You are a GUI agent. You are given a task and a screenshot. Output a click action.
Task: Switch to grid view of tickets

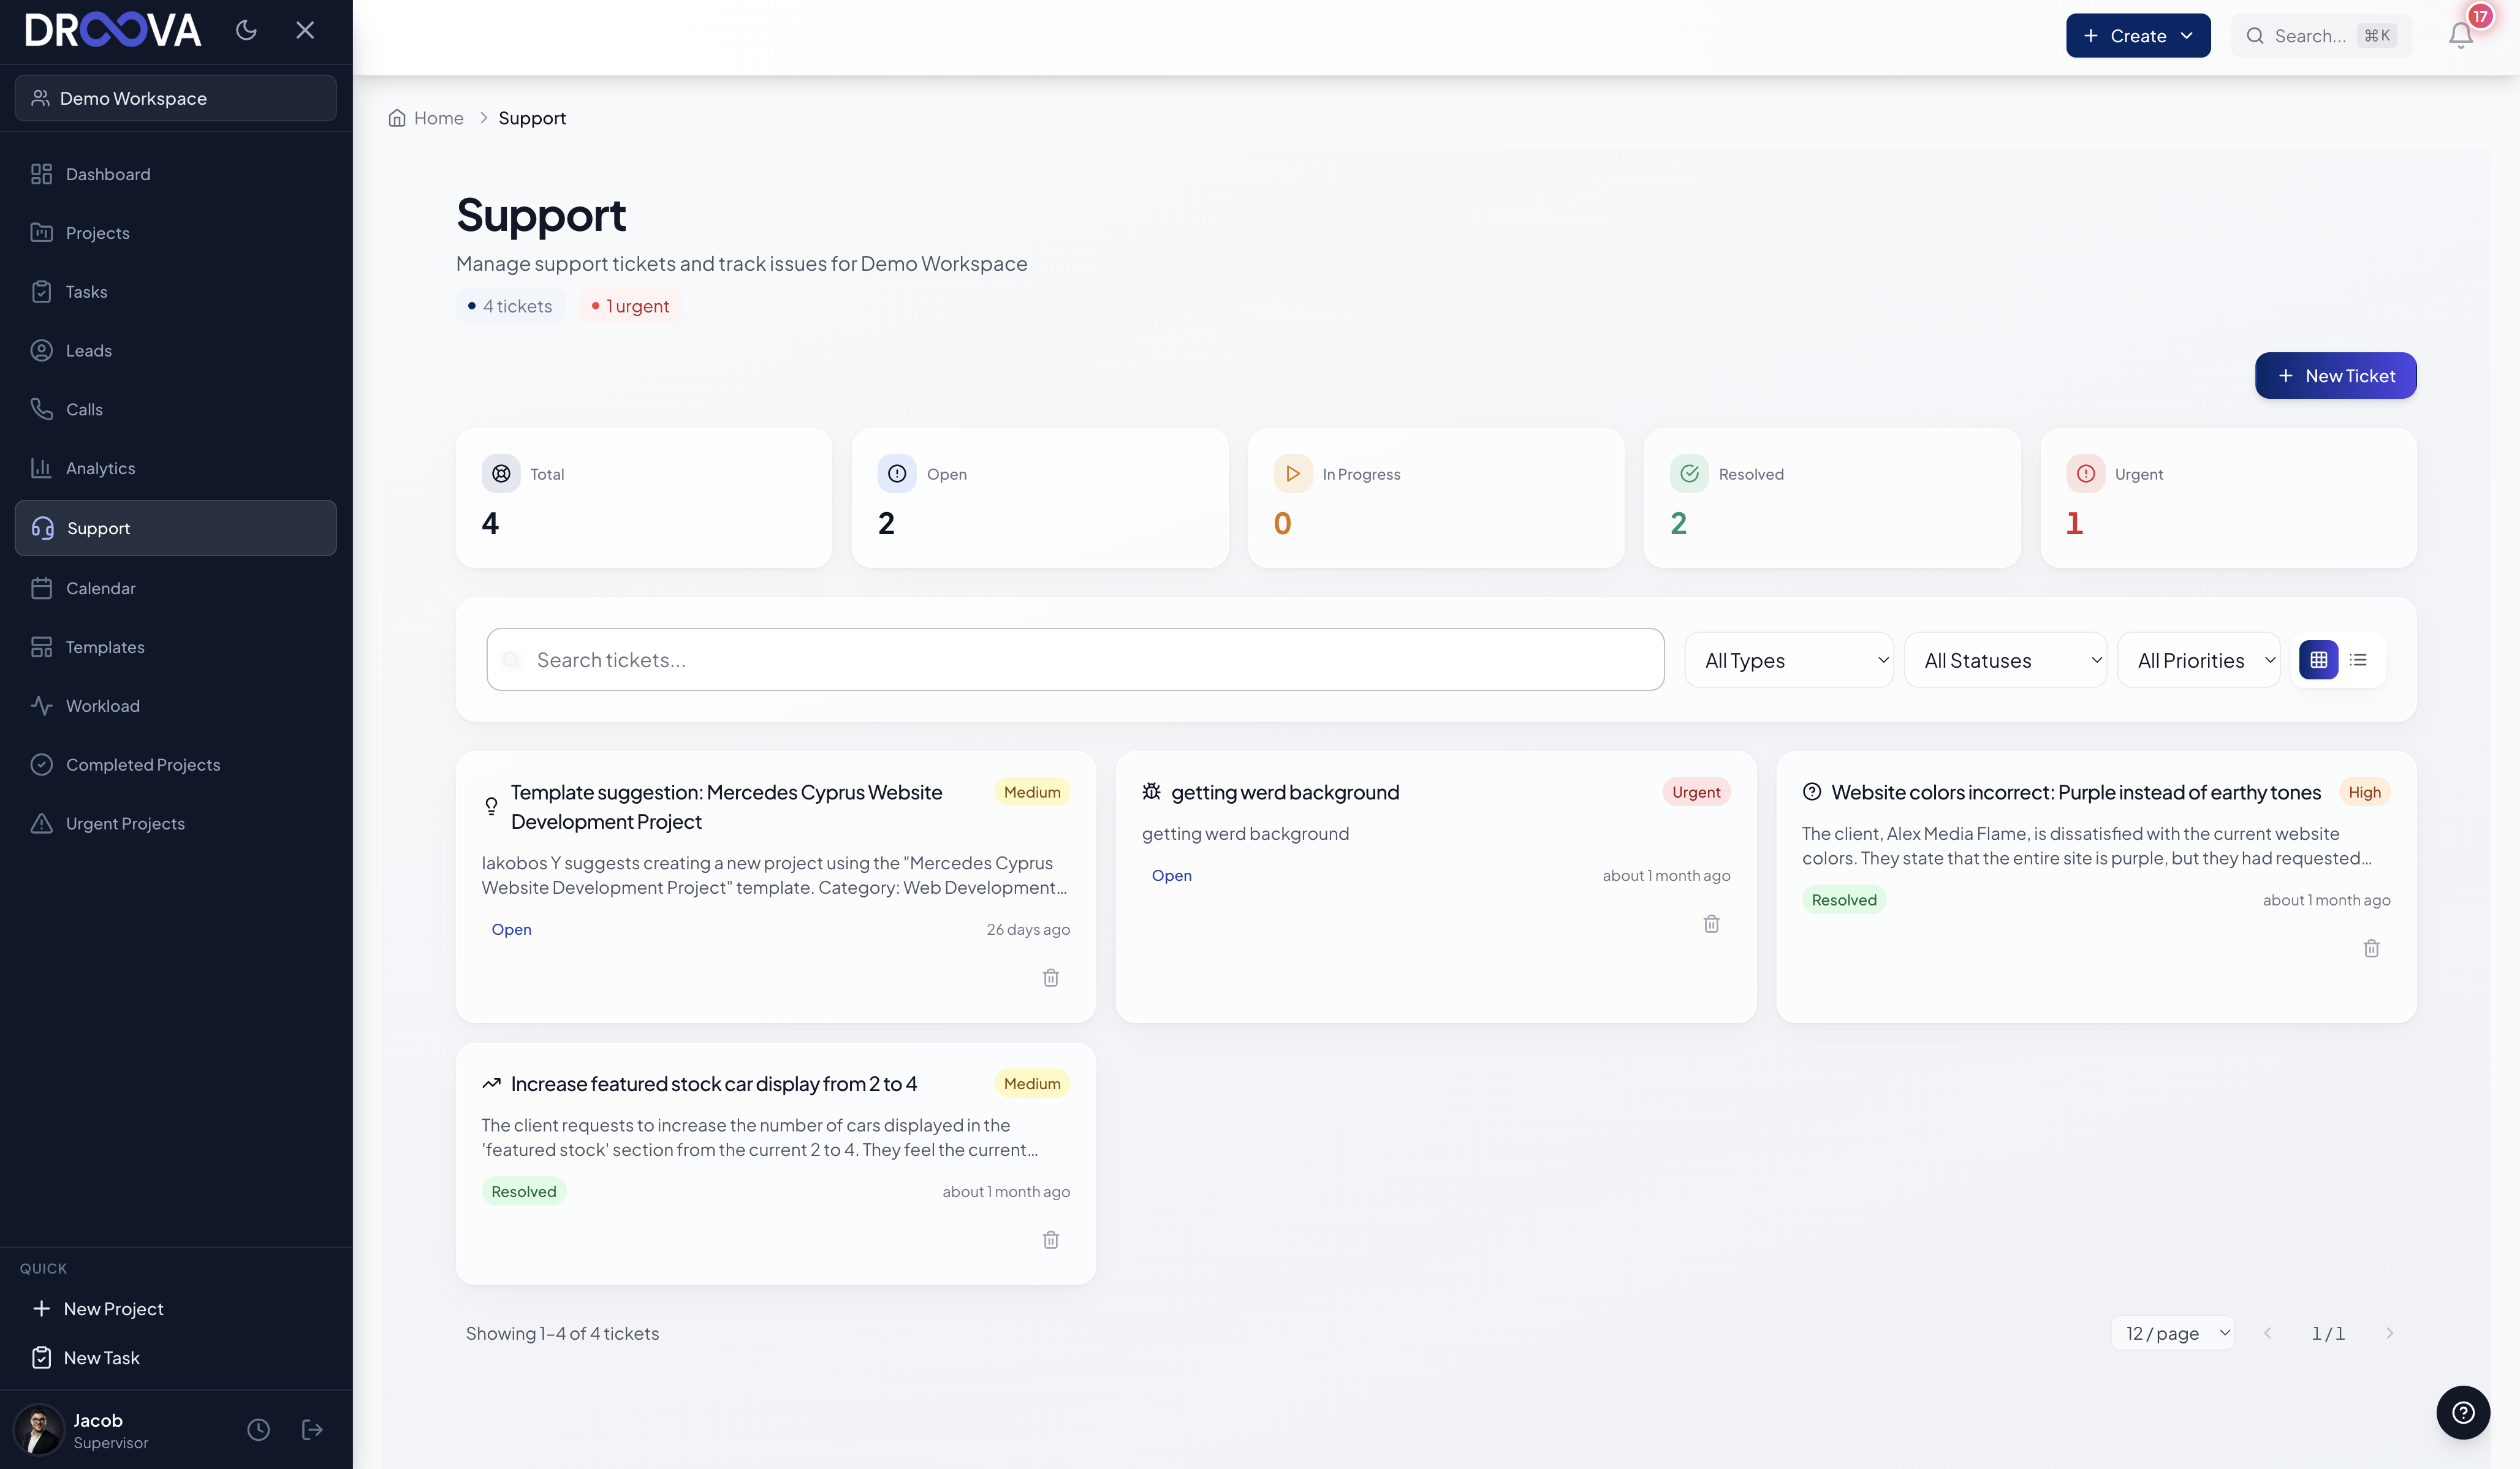[2318, 660]
